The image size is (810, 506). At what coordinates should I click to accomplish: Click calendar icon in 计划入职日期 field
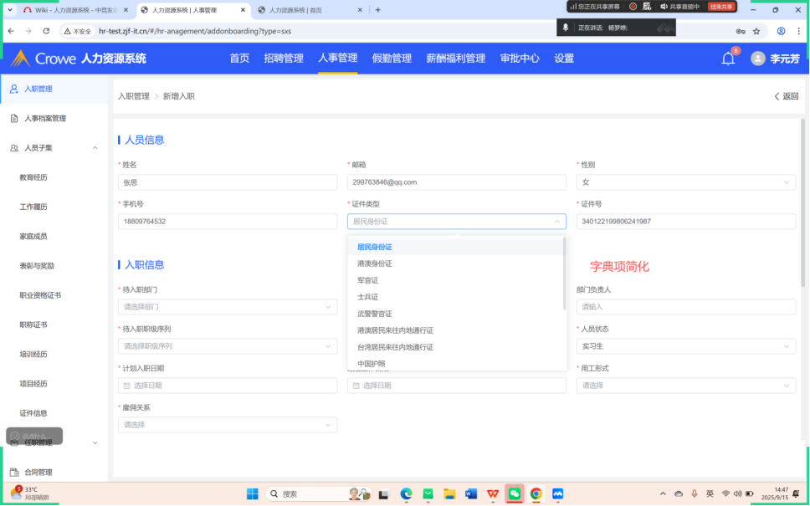click(127, 386)
